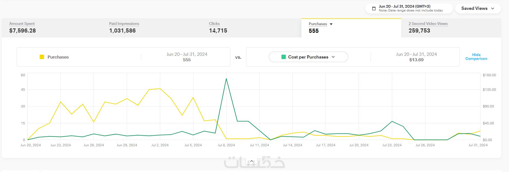Select the Paid Impressions metric tab

coord(124,28)
